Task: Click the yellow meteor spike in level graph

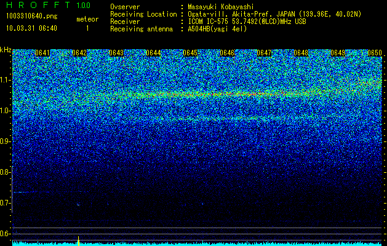Action: click(79, 241)
